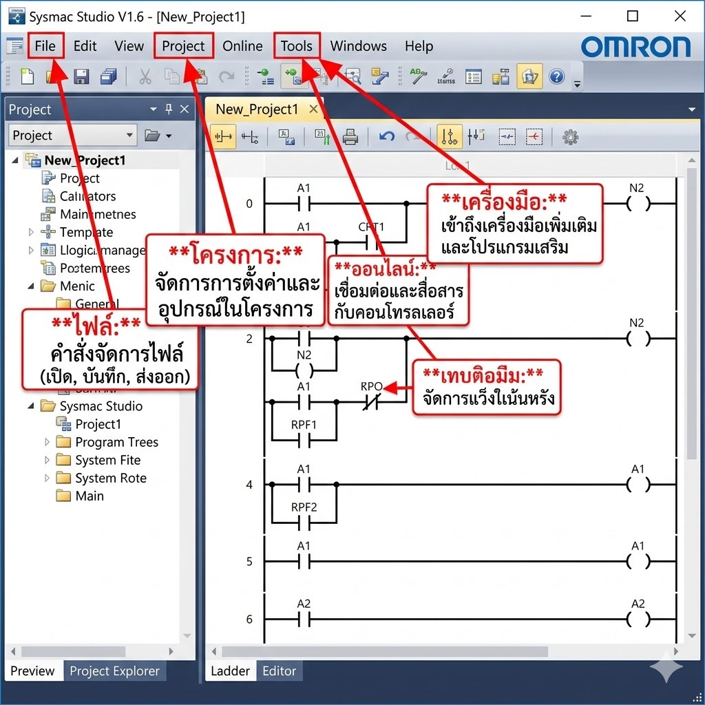Image resolution: width=705 pixels, height=705 pixels.
Task: Expand the System Rote folder
Action: click(48, 478)
